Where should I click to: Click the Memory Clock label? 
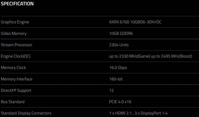click(x=13, y=68)
